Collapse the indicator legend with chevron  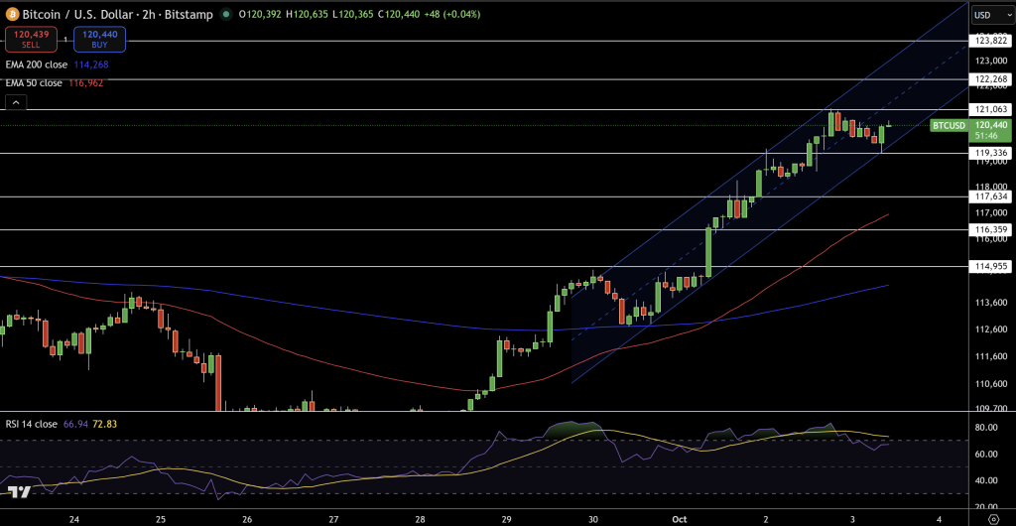pyautogui.click(x=15, y=102)
